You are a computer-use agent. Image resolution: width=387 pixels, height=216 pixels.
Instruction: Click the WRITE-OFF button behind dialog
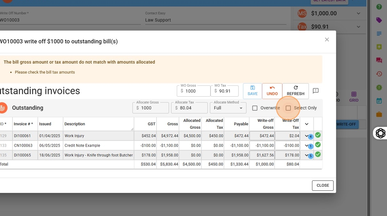[347, 124]
